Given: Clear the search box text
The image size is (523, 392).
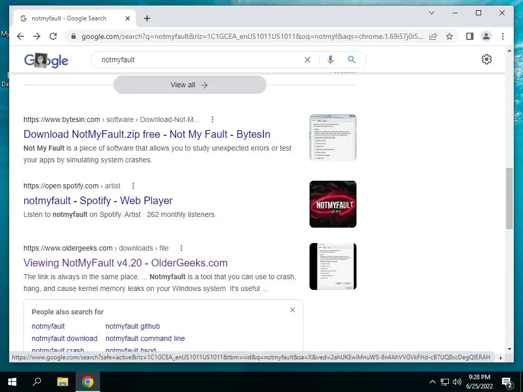Looking at the screenshot, I should tap(307, 60).
